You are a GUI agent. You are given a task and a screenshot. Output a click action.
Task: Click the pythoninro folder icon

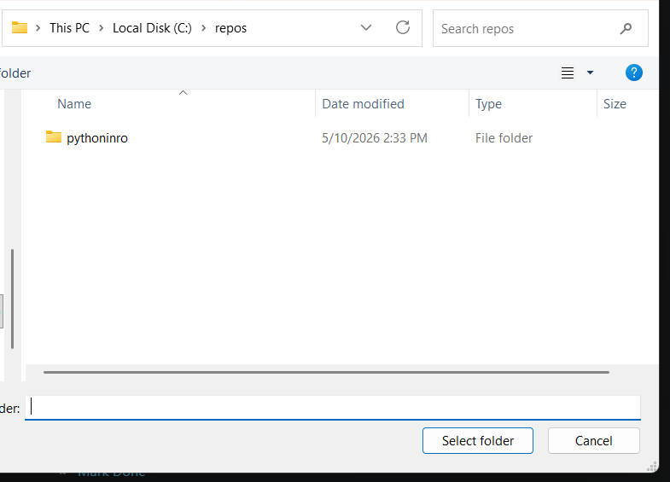point(54,137)
